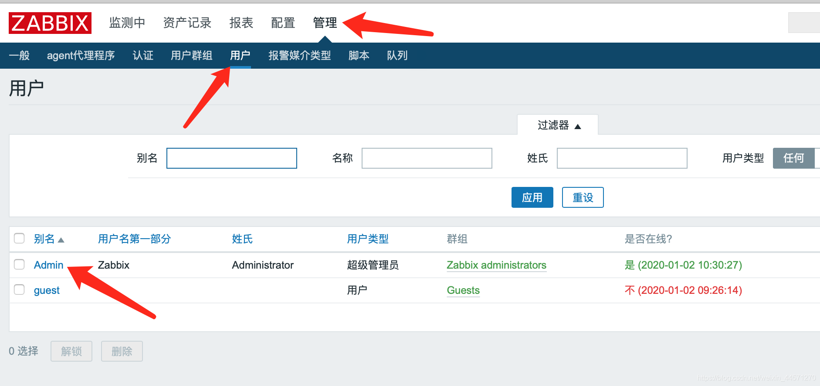Click the Administrator surname cell
This screenshot has height=386, width=820.
[x=263, y=265]
